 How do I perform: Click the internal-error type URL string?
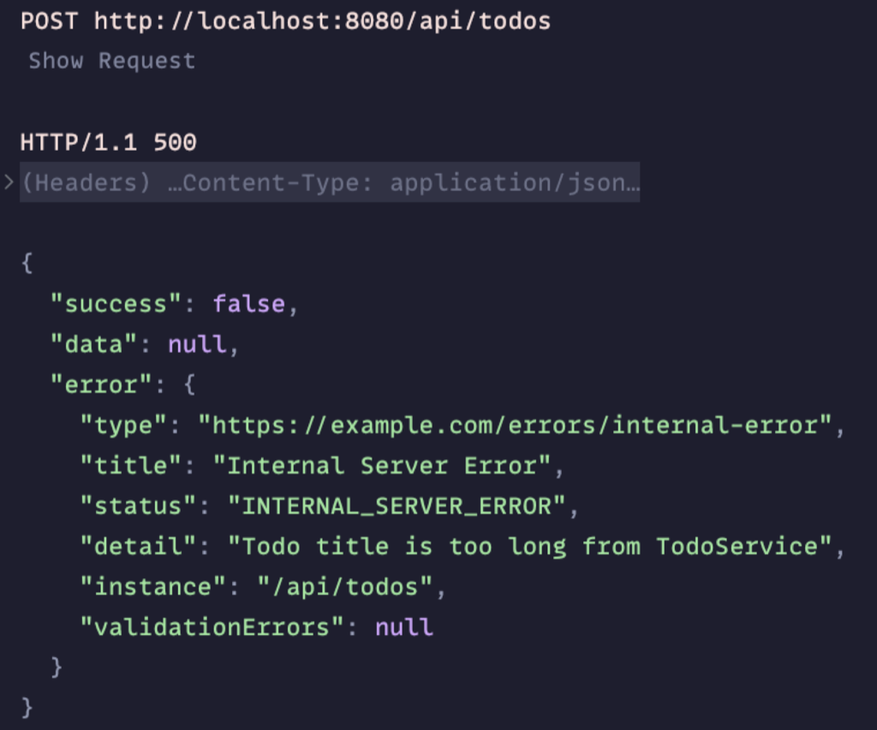pos(515,425)
